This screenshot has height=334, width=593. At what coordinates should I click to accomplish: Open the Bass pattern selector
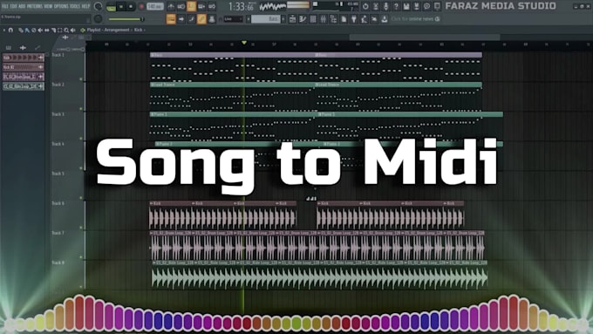point(265,19)
